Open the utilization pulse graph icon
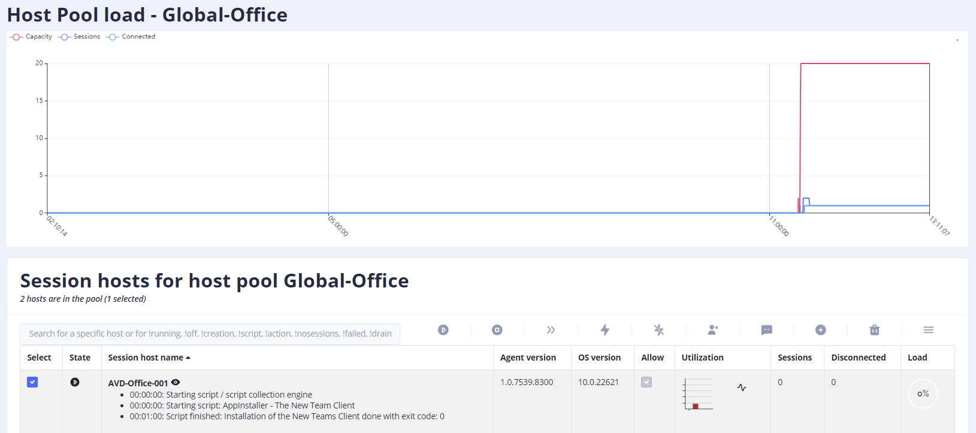 point(742,387)
